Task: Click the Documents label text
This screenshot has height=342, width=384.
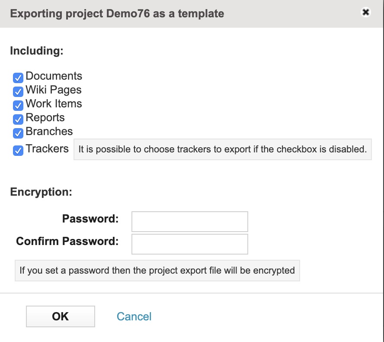Action: 54,76
